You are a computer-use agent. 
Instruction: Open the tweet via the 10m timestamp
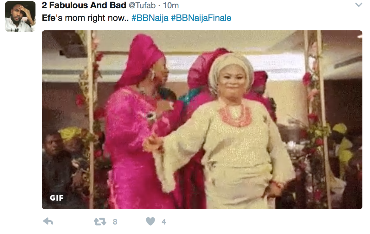pyautogui.click(x=171, y=5)
